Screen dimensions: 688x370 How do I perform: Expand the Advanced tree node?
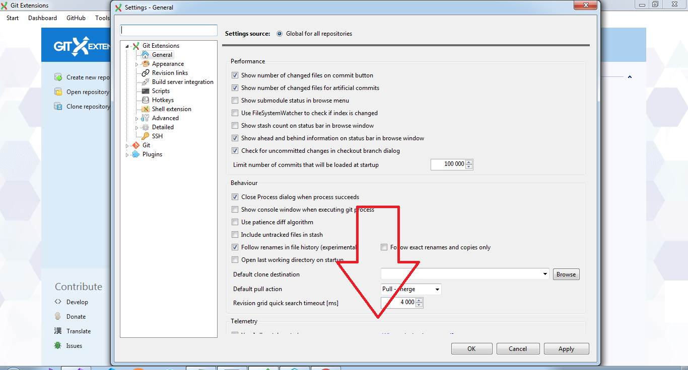click(136, 118)
